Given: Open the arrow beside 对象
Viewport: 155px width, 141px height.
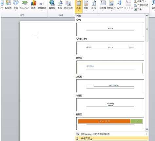Looking at the screenshot, I should (x=143, y=9).
